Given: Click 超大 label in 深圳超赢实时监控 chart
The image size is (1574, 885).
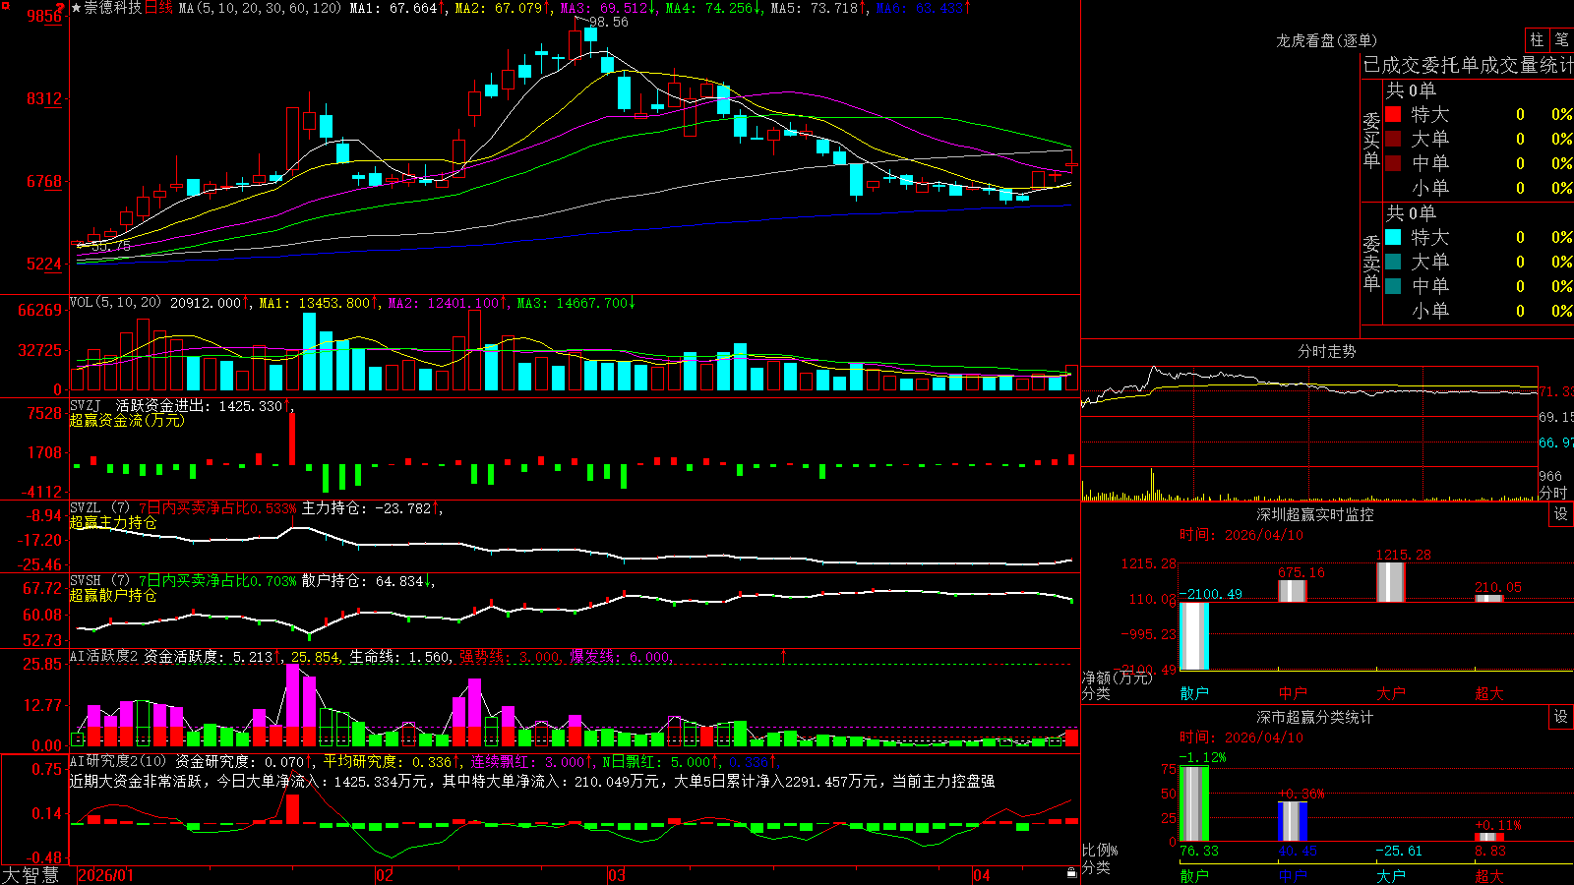Looking at the screenshot, I should (1489, 693).
